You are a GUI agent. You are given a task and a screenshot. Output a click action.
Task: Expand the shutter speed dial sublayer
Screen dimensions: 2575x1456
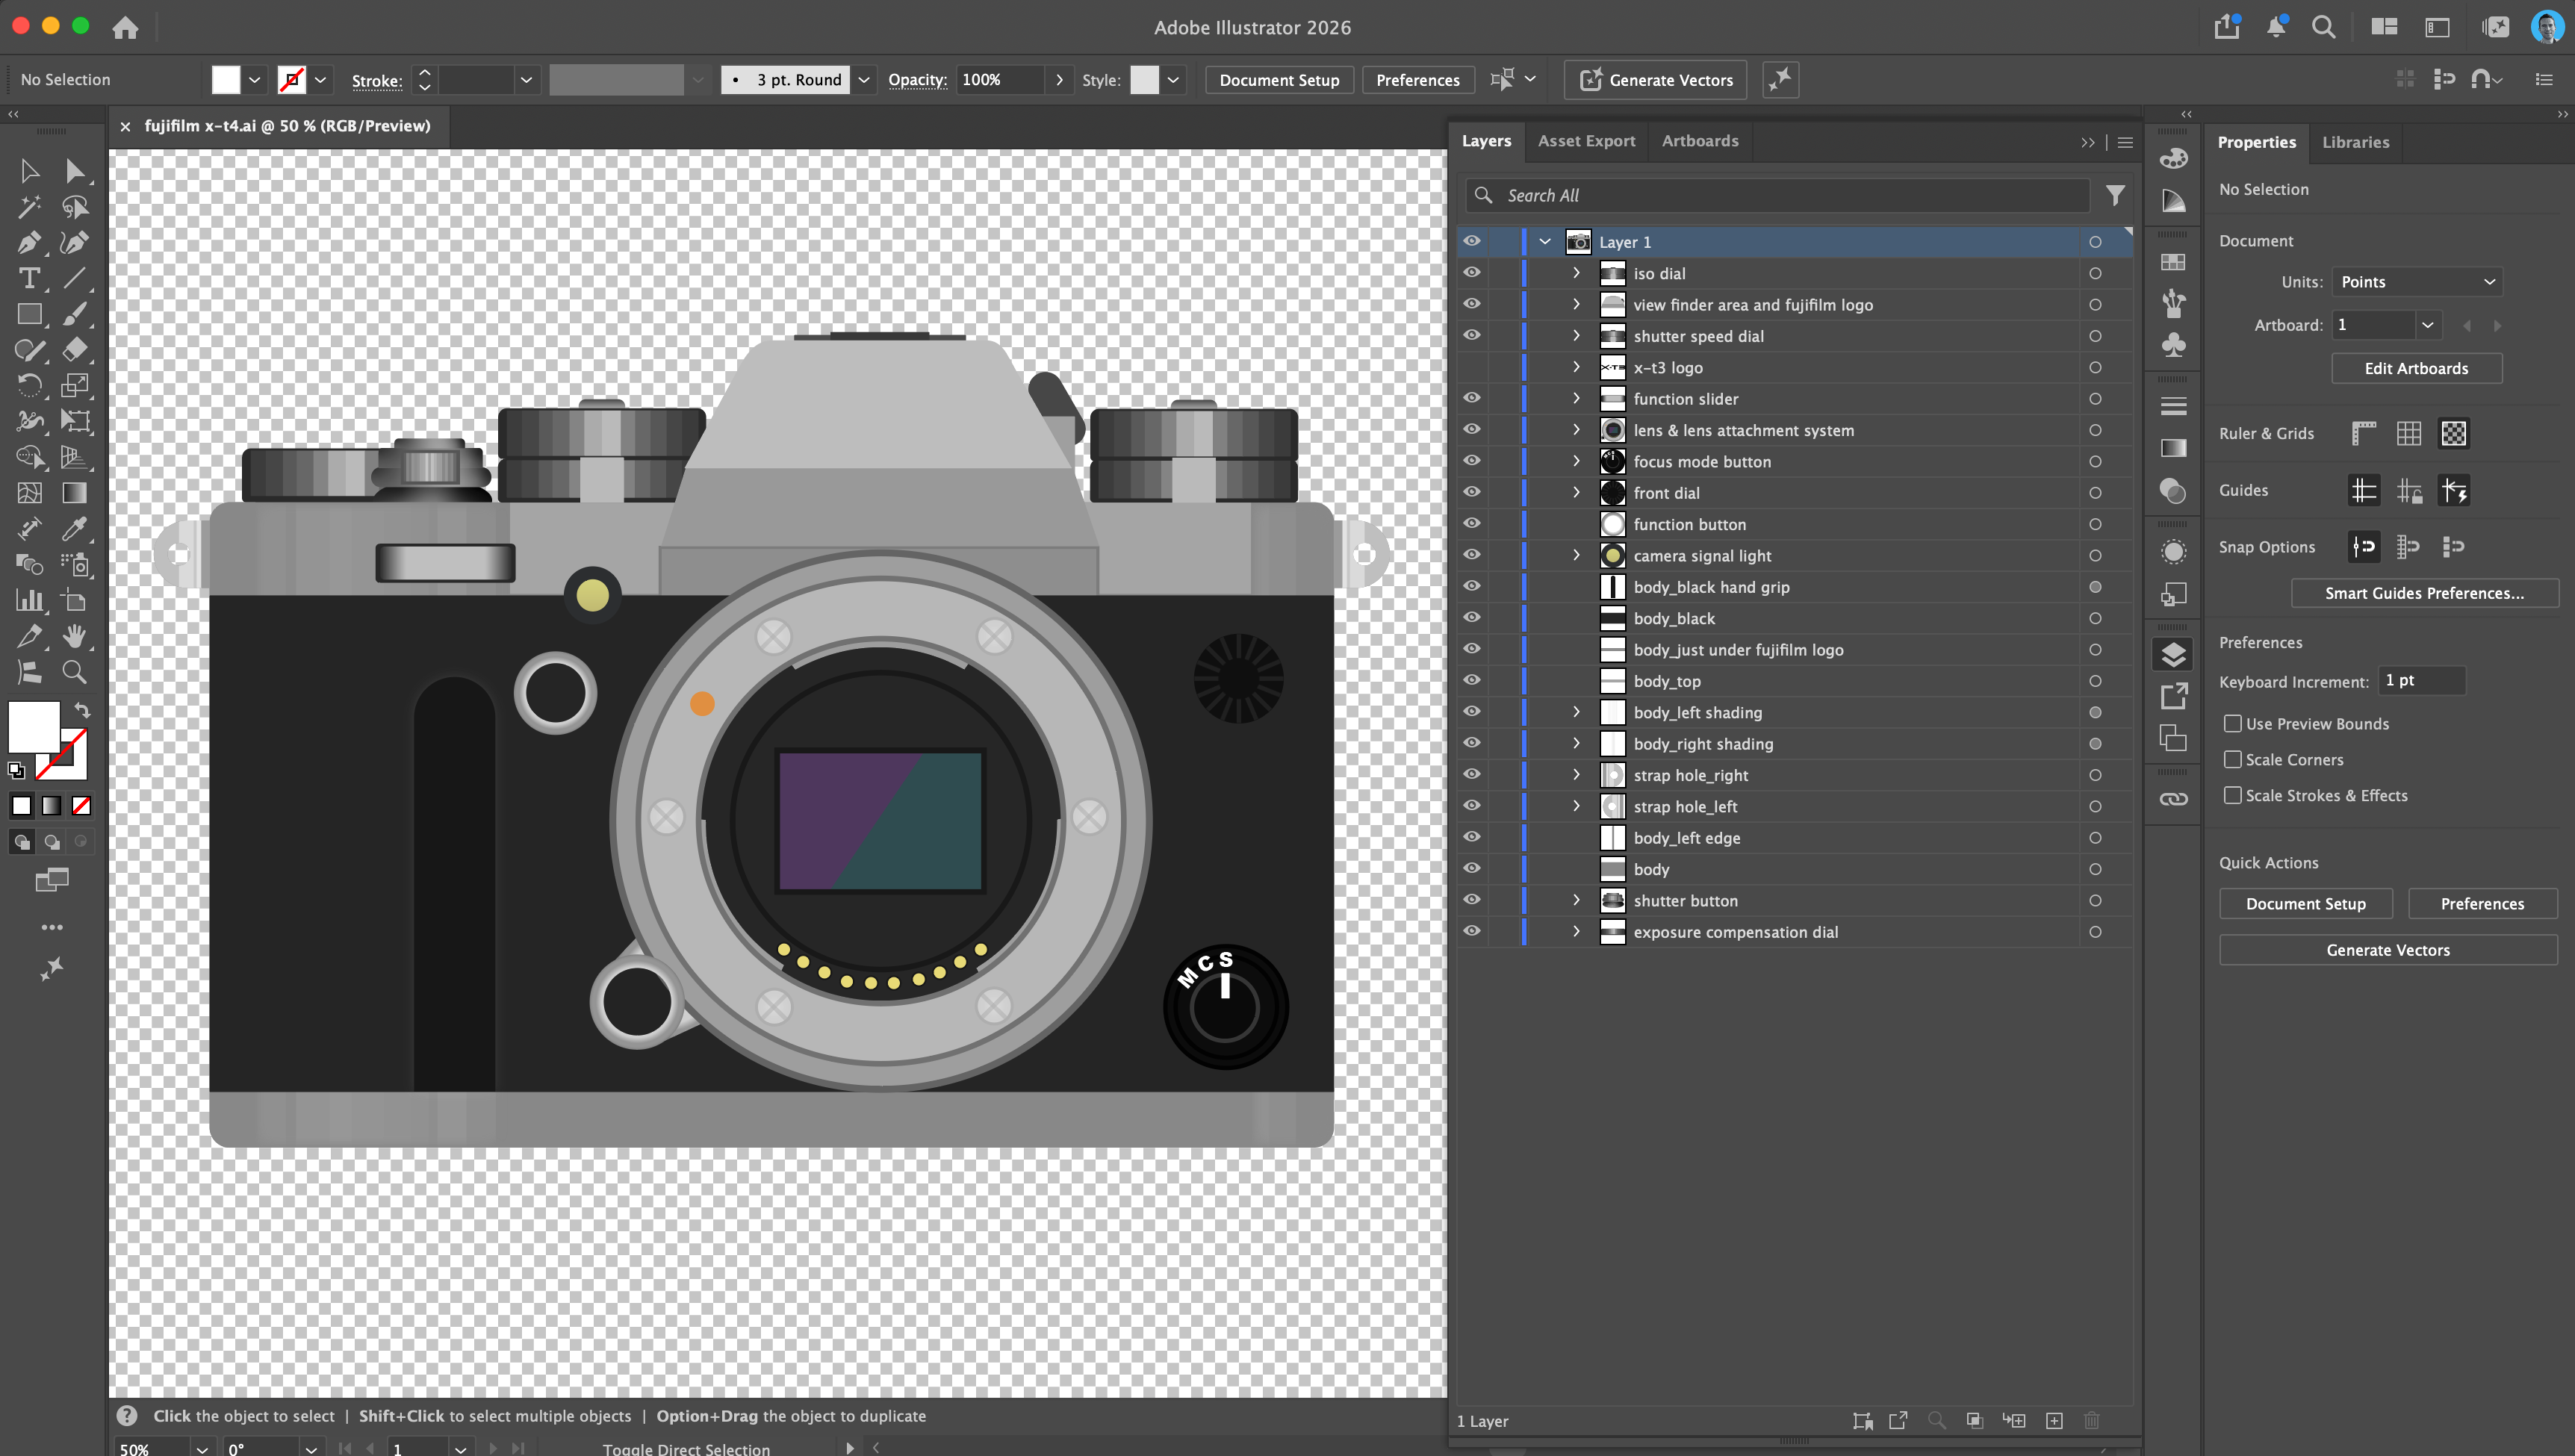coord(1576,335)
